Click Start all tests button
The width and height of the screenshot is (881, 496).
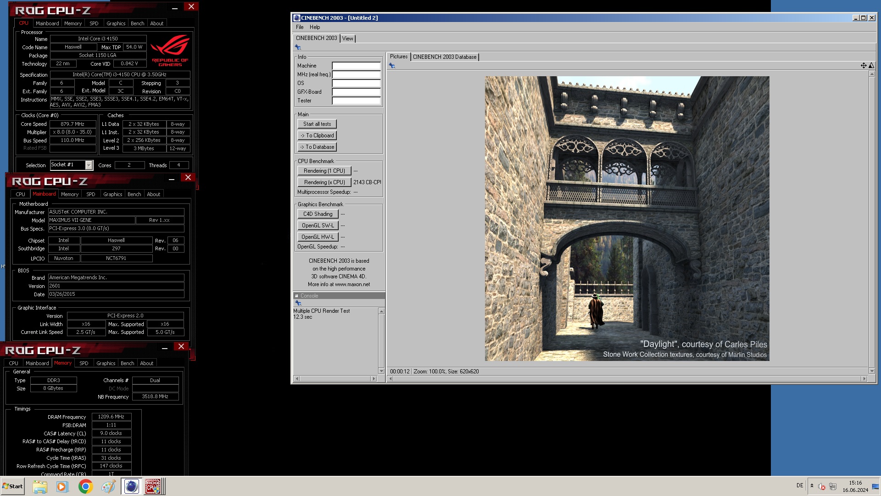click(317, 124)
